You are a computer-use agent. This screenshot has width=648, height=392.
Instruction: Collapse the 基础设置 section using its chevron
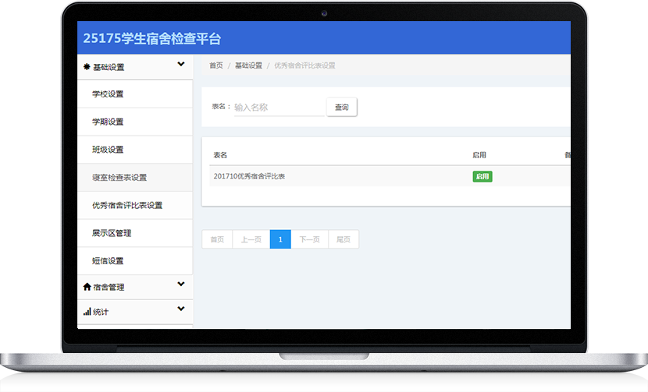click(x=181, y=65)
